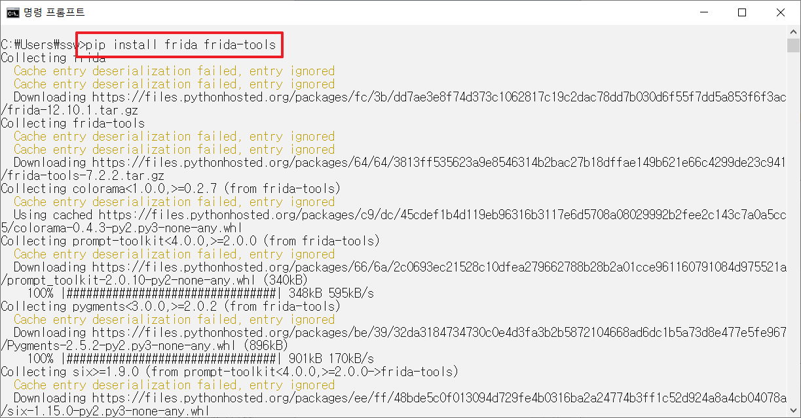The image size is (801, 418).
Task: Click the 'Collecting colorama<1.0.0,>=0.2.7' line
Action: point(171,188)
